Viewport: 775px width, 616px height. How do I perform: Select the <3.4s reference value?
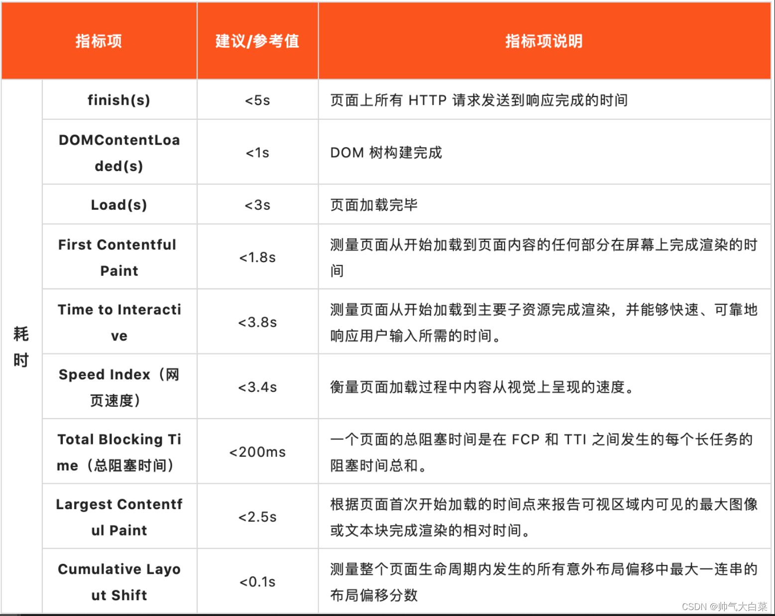257,387
